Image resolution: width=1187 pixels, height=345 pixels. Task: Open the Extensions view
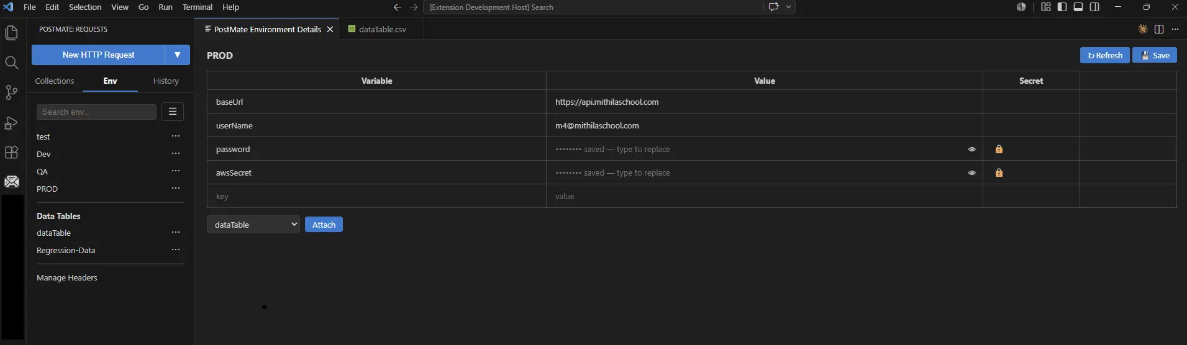coord(11,152)
